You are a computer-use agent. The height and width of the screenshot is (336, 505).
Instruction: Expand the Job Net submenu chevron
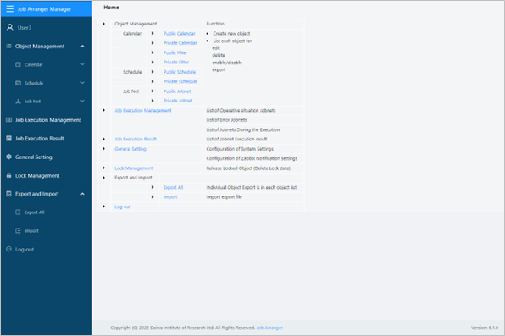click(x=82, y=101)
